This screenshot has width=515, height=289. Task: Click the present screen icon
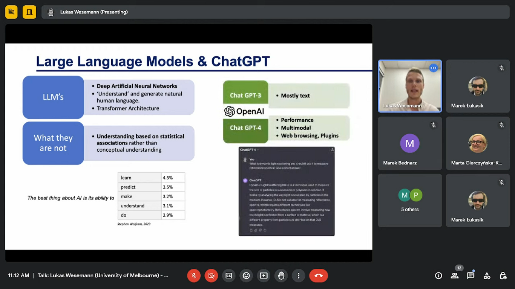[264, 276]
